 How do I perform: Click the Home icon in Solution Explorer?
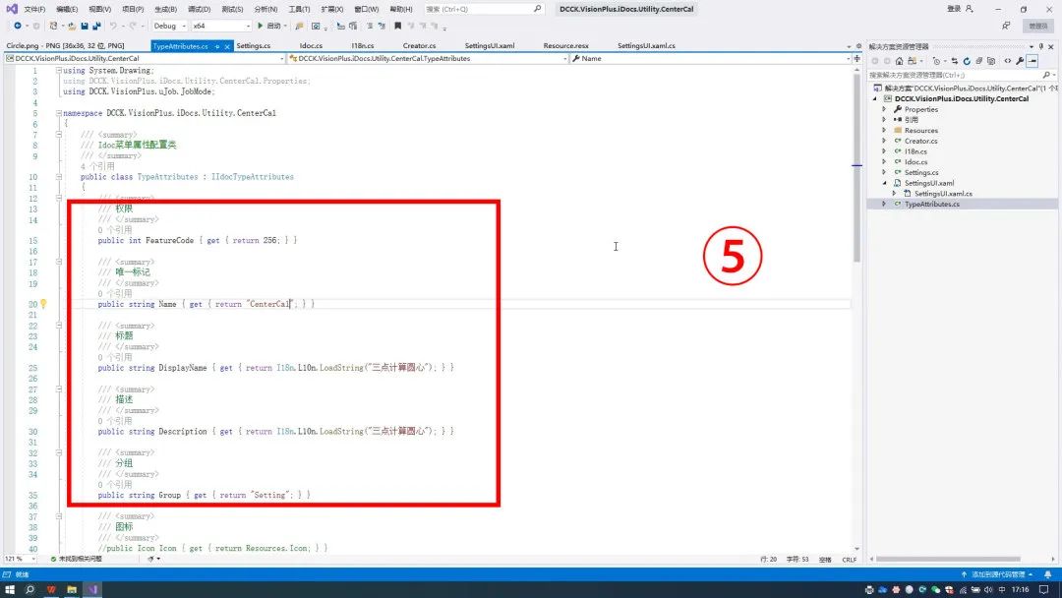[x=900, y=61]
